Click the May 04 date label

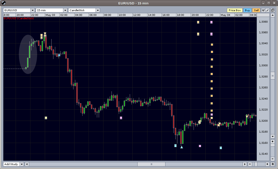(225, 15)
